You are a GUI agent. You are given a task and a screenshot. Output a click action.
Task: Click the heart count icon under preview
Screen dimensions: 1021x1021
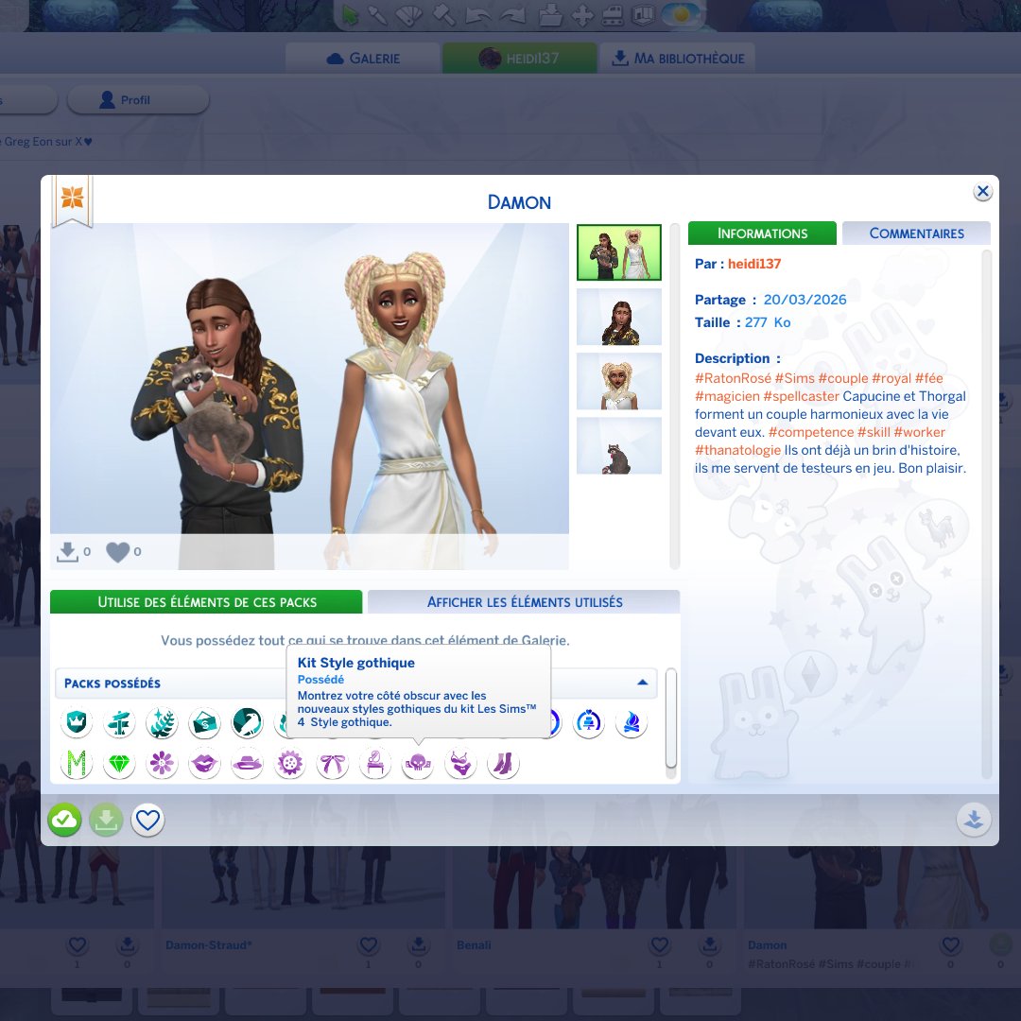coord(118,552)
